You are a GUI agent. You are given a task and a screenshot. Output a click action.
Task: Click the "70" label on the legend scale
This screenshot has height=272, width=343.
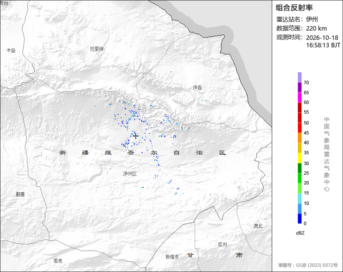coord(306,83)
